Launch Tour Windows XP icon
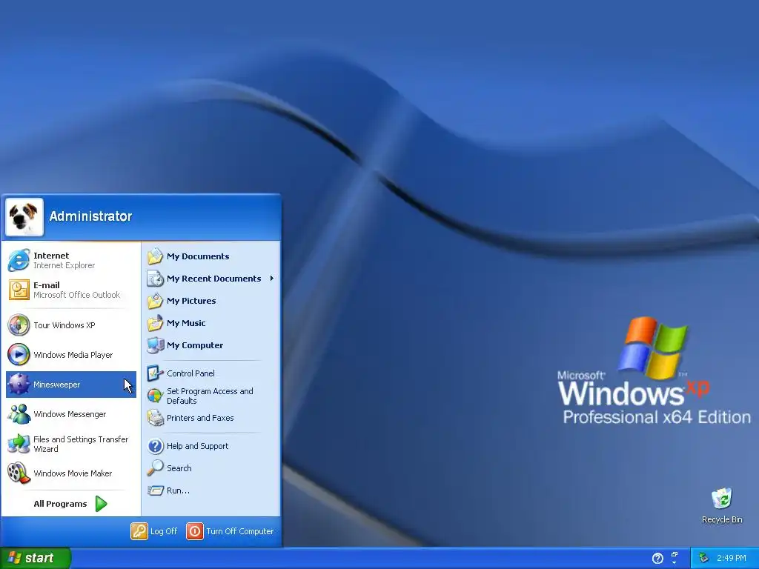759x569 pixels. 19,325
